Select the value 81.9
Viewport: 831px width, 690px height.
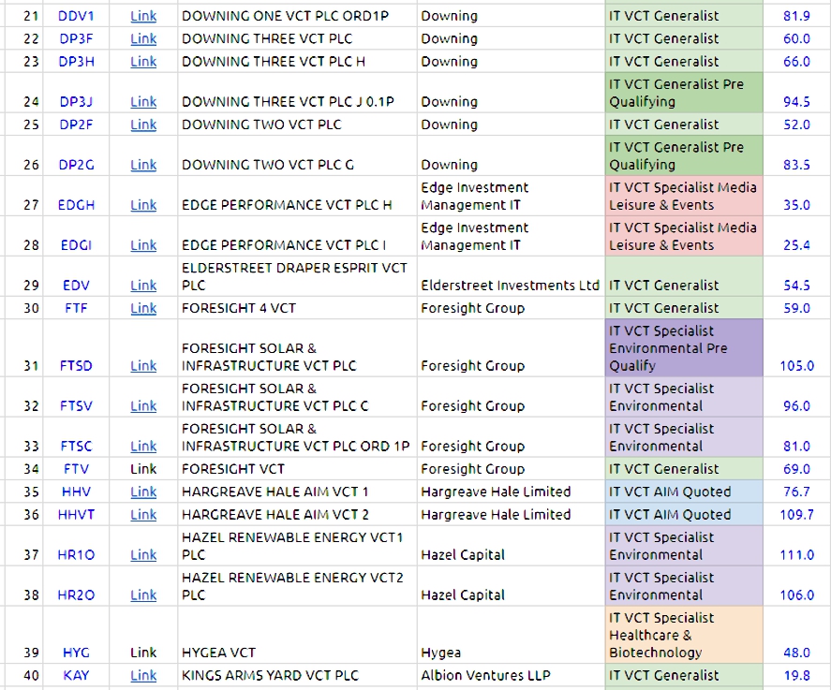(796, 16)
